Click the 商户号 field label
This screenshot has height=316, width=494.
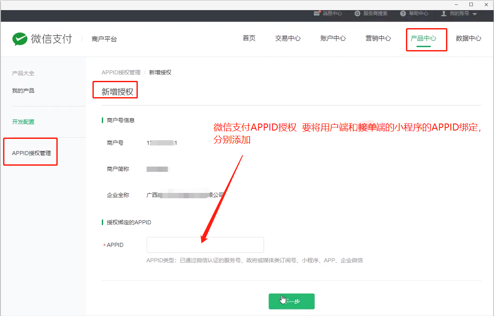[x=115, y=143]
